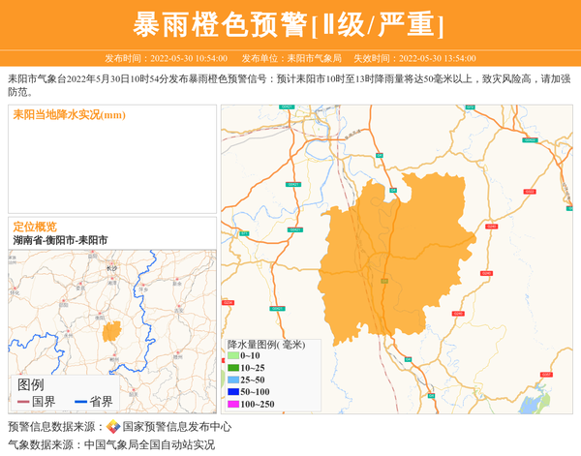Click the 湖南省-衡阳市-耒阳市 location text
The image size is (581, 456).
[x=60, y=240]
